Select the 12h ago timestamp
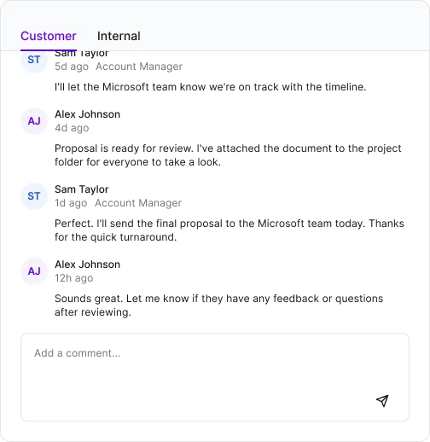 click(74, 278)
